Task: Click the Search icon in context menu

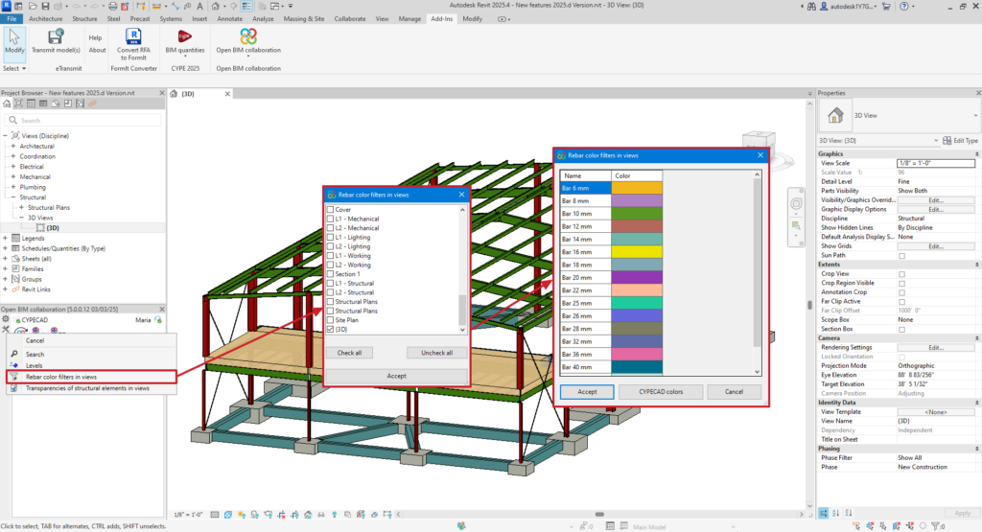Action: click(x=13, y=354)
